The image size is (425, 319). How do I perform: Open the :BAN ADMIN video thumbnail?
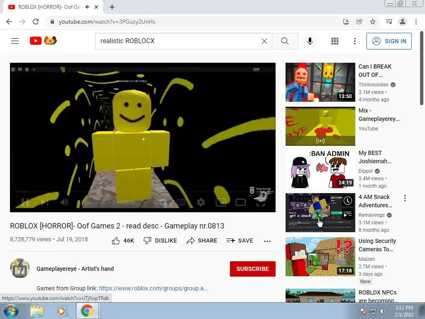[x=320, y=169]
